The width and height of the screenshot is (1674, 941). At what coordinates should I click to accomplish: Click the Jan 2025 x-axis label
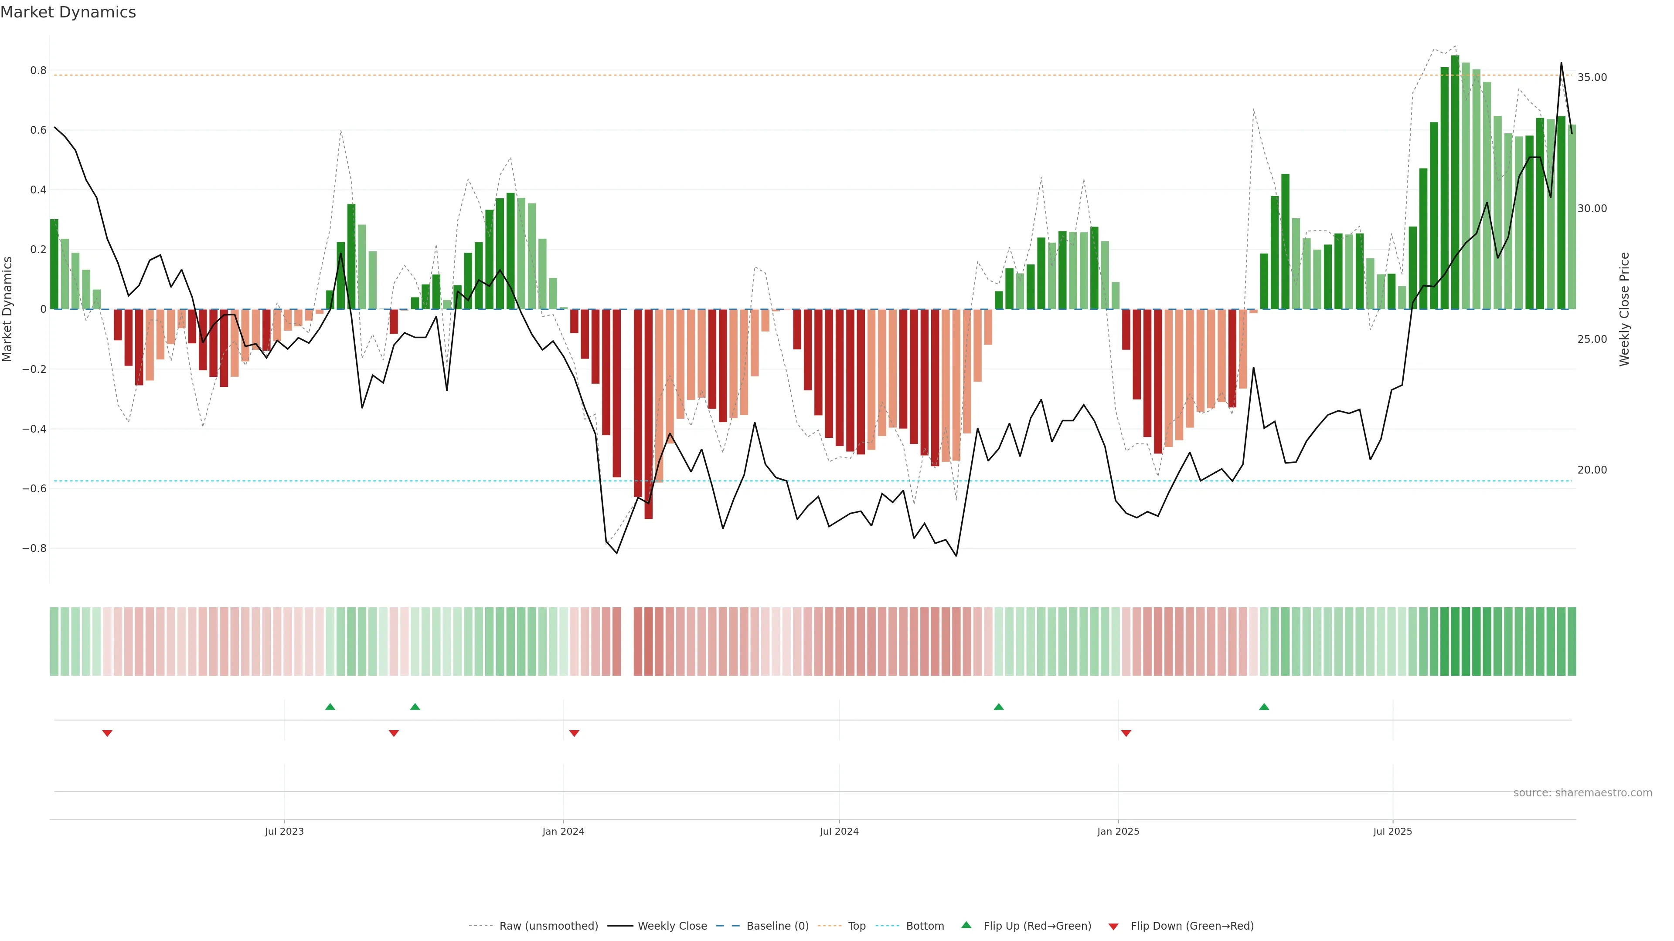pos(1118,831)
